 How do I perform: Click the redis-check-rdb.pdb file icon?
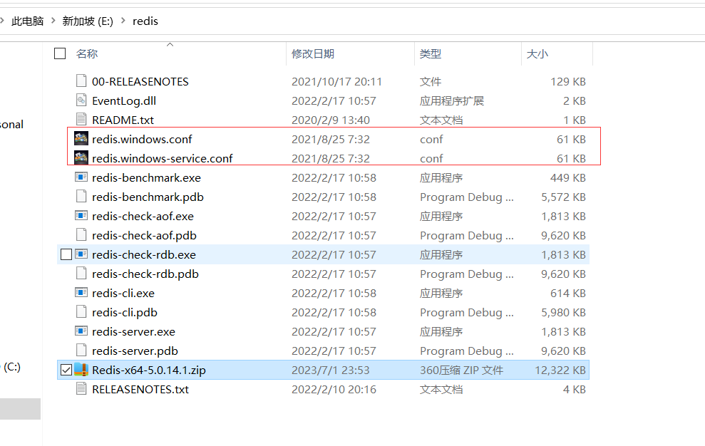(x=81, y=273)
